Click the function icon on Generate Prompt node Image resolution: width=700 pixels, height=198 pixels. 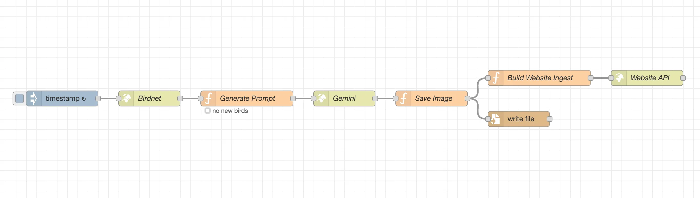tap(208, 98)
